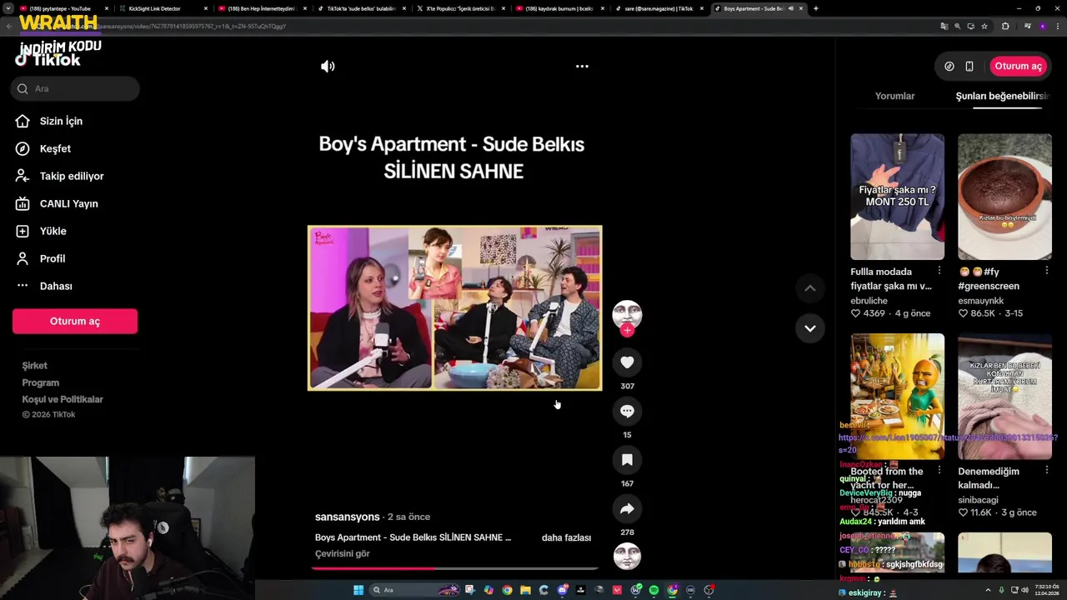This screenshot has height=600, width=1067.
Task: Open File Explorer from the taskbar
Action: (525, 590)
